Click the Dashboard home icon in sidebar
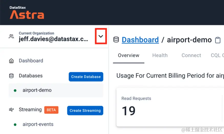Image resolution: width=224 pixels, height=134 pixels. [x=11, y=61]
